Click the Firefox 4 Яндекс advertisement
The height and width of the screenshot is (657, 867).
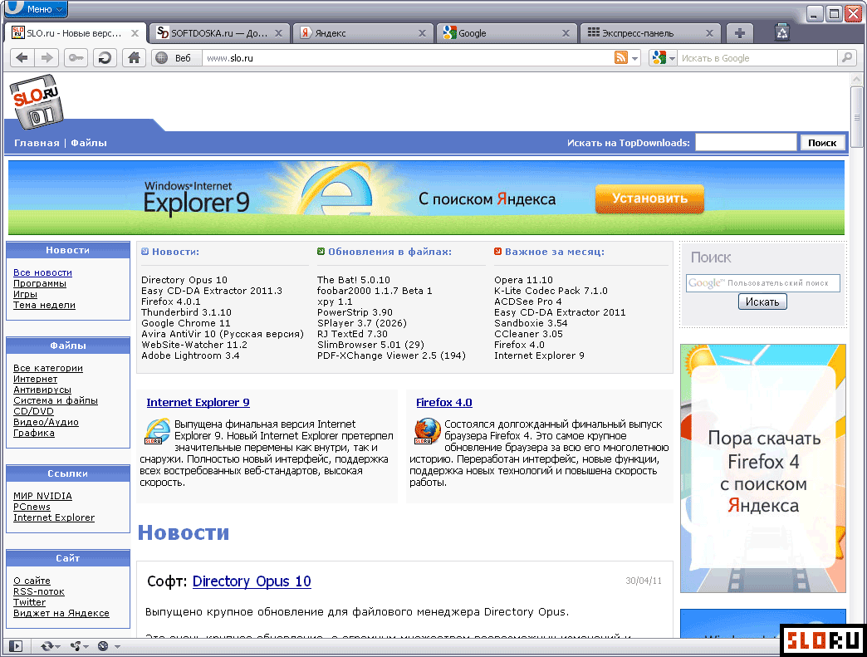point(763,468)
